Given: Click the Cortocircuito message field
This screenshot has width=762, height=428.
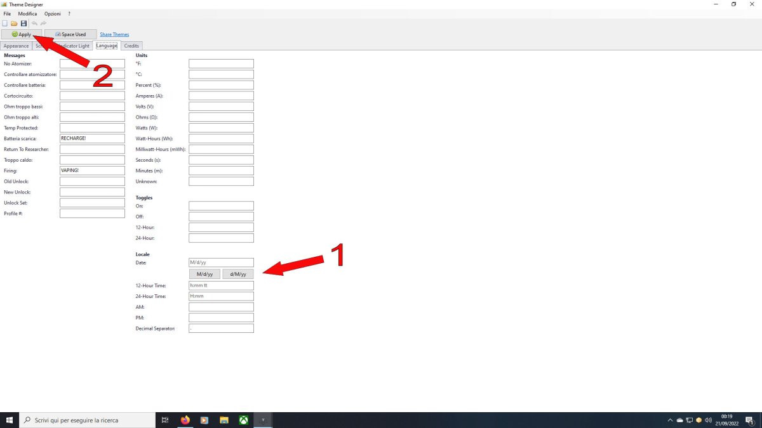Looking at the screenshot, I should (x=92, y=96).
